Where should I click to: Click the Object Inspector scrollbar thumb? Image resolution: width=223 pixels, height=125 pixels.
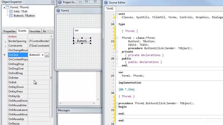pos(51,78)
